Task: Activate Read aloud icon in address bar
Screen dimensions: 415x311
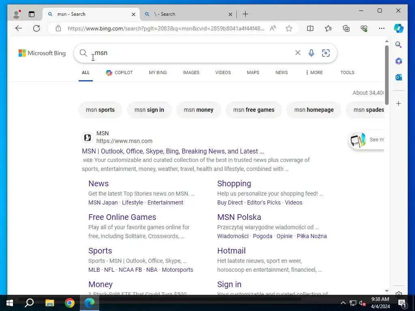Action: [x=273, y=28]
